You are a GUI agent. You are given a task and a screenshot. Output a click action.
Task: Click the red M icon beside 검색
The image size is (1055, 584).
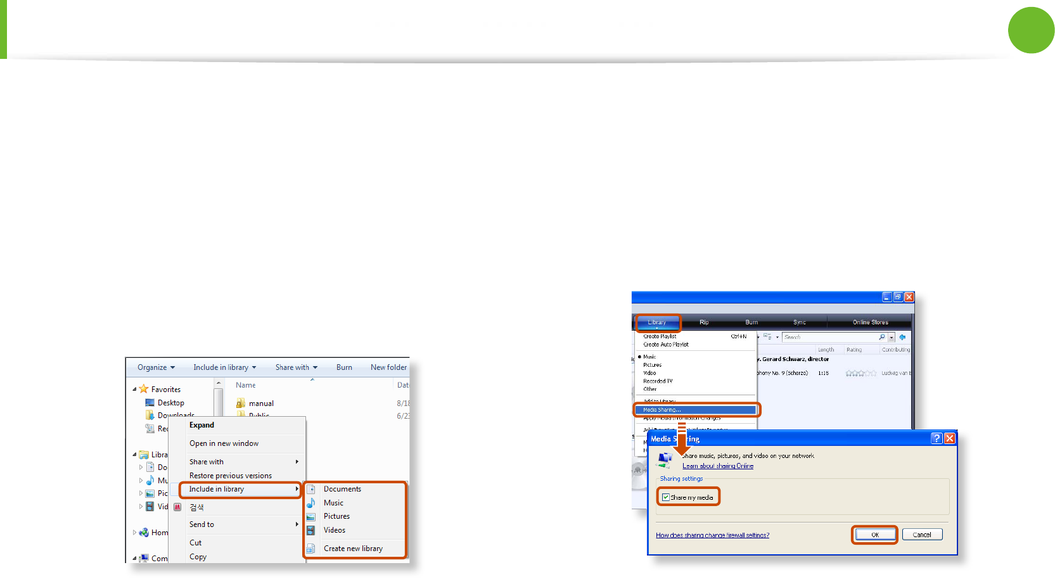[x=177, y=507]
